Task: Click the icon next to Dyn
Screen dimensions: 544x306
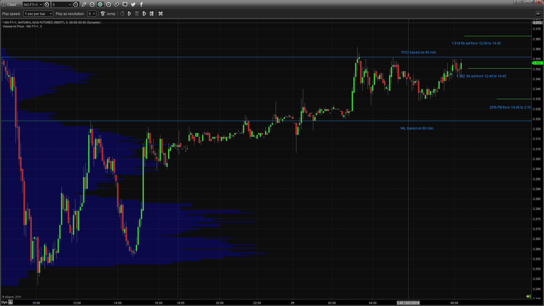Action: tap(10, 302)
